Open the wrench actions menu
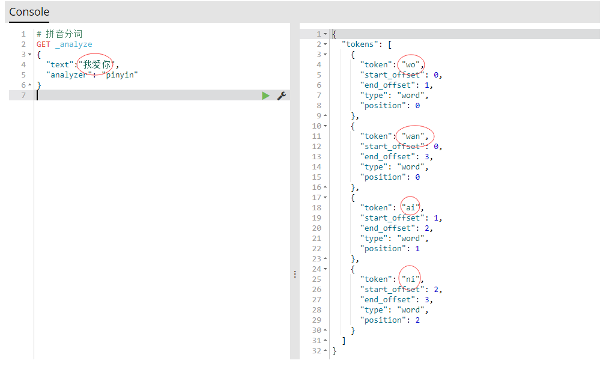The height and width of the screenshot is (384, 615). point(282,96)
